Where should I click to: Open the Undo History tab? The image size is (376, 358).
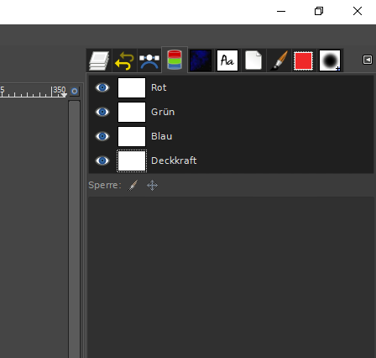tap(124, 61)
